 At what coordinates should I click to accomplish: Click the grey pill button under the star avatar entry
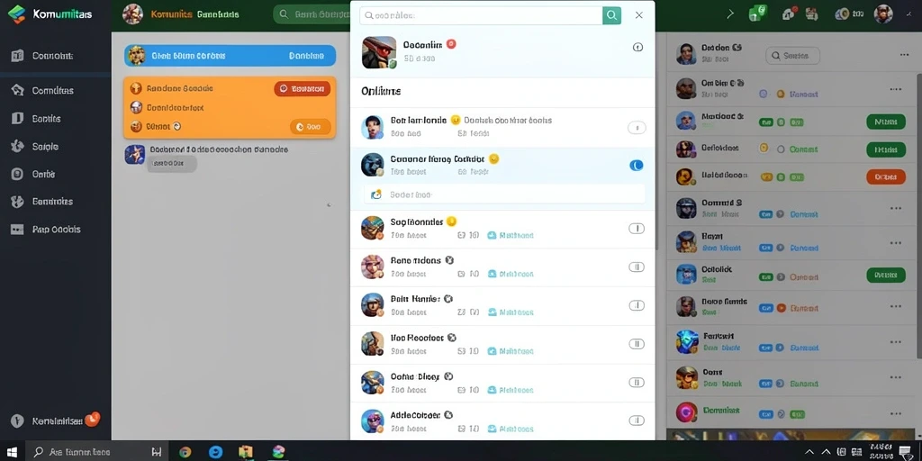171,164
